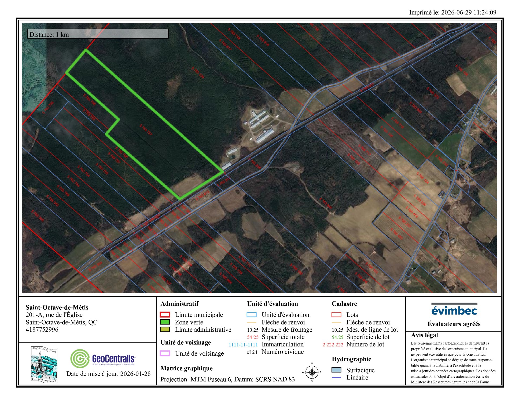Image resolution: width=515 pixels, height=398 pixels.
Task: Click the Avis légal heading
Action: [x=424, y=335]
